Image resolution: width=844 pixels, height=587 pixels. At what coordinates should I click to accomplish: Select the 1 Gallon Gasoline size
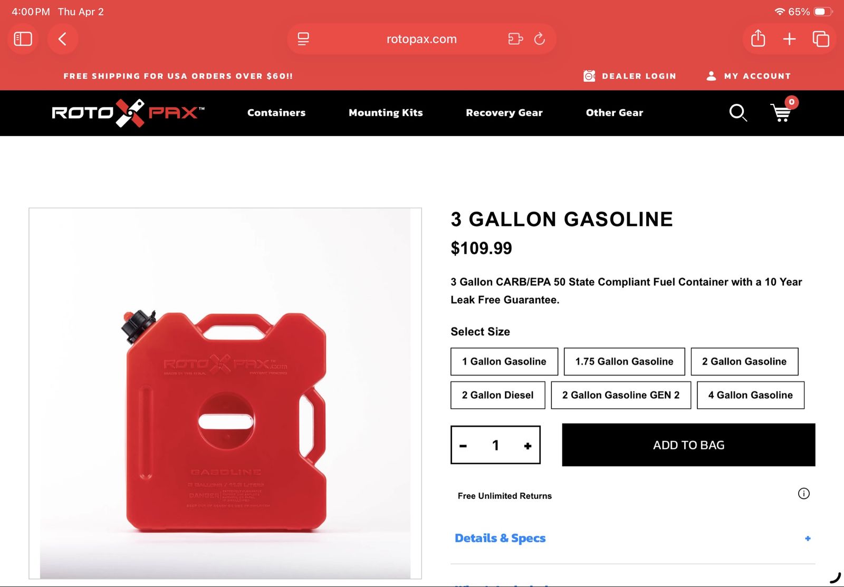pyautogui.click(x=504, y=362)
